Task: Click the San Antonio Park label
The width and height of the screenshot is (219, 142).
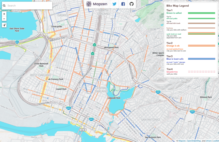Action: coord(153,137)
